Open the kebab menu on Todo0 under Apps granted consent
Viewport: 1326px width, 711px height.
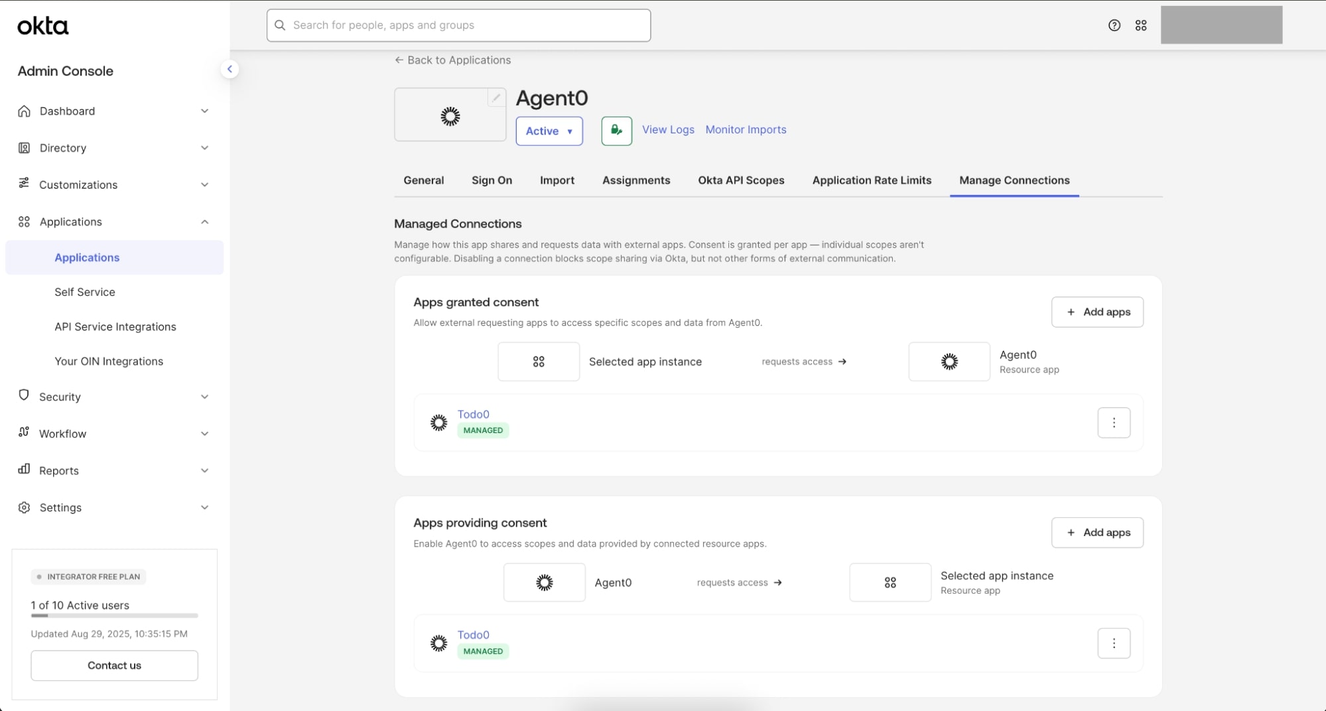(1114, 422)
